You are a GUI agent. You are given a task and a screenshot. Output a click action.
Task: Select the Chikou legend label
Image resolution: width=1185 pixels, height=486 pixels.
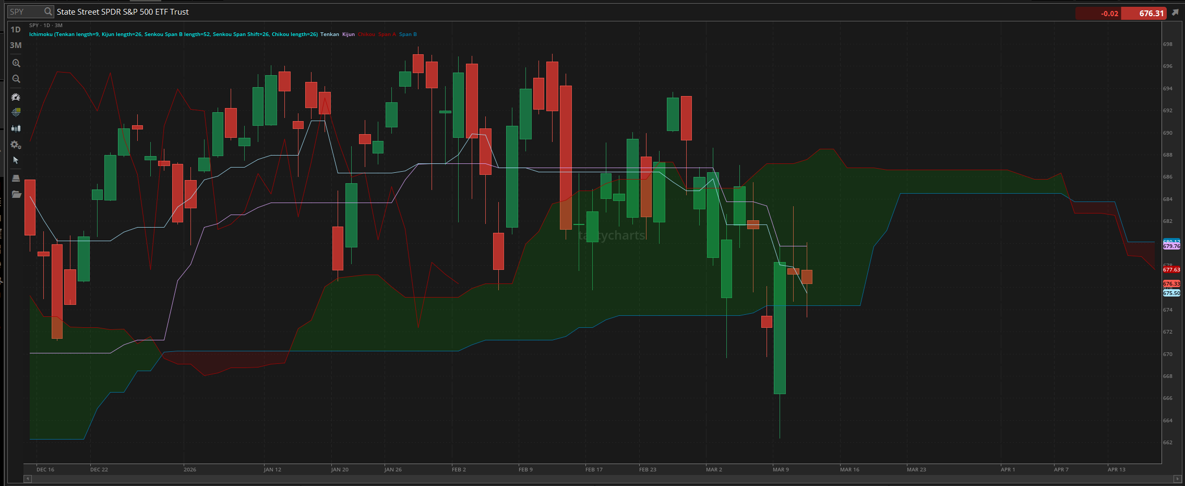366,34
